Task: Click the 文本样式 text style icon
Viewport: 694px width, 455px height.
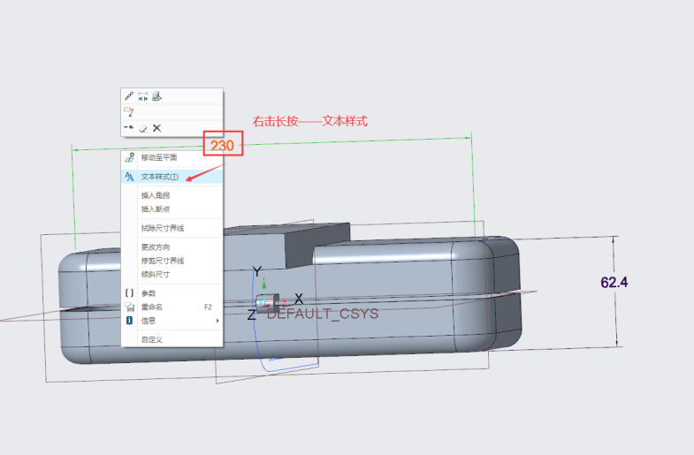Action: tap(129, 177)
